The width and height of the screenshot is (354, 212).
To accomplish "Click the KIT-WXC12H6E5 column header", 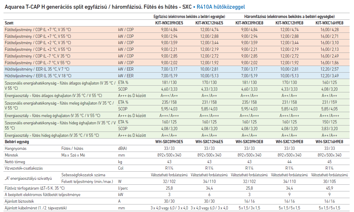I will [209, 23].
